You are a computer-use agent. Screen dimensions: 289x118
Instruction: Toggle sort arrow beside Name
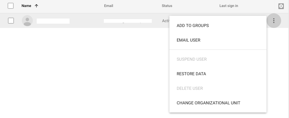tap(36, 6)
